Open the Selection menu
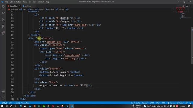Image resolution: width=193 pixels, height=108 pixels. (18, 2)
